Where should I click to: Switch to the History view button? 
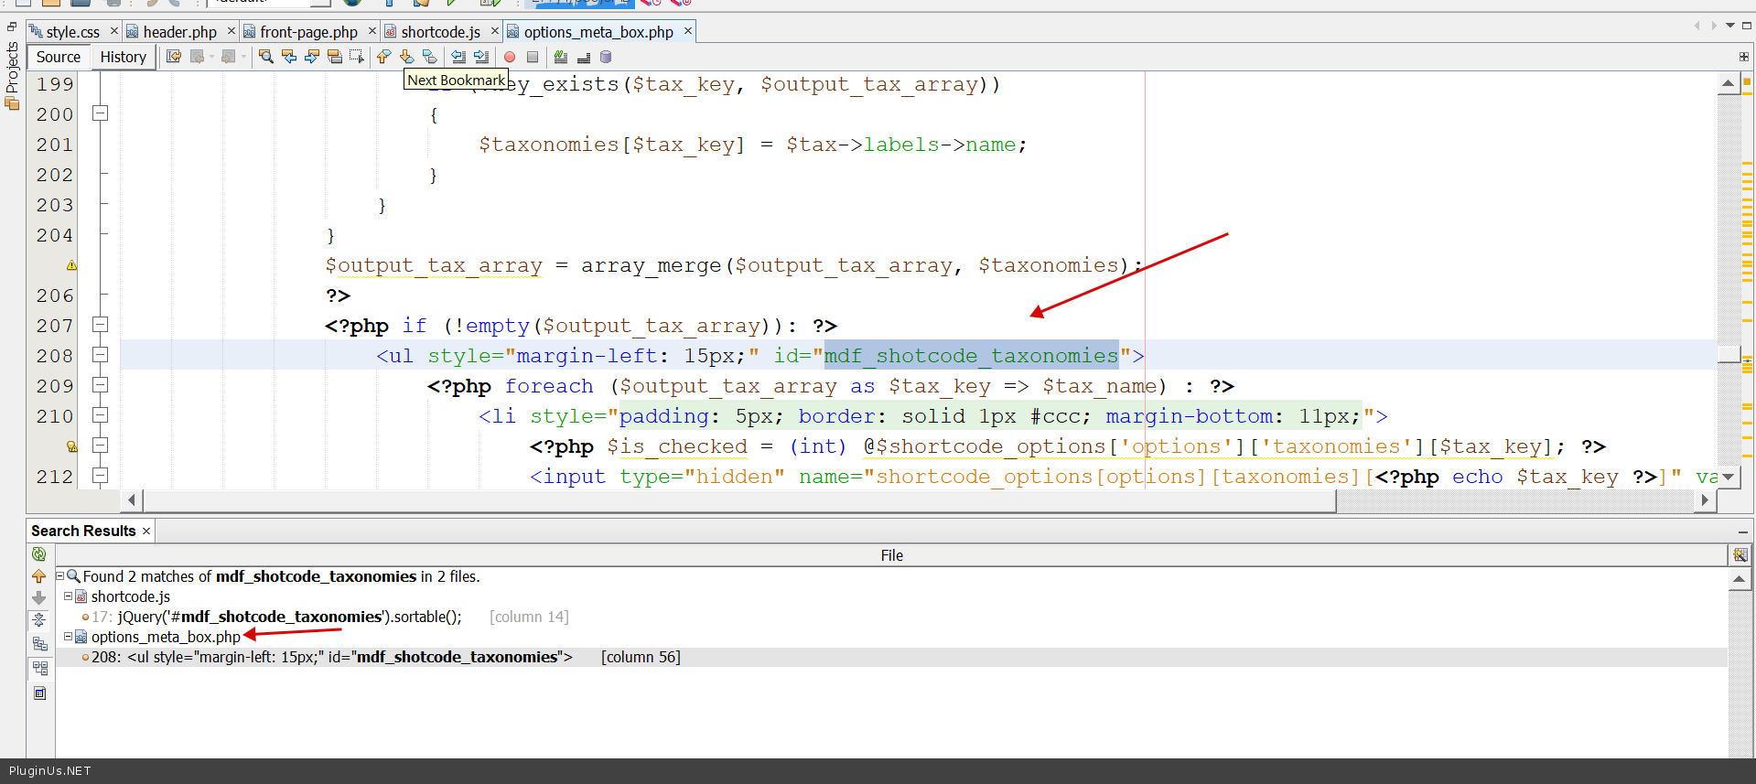pyautogui.click(x=123, y=57)
